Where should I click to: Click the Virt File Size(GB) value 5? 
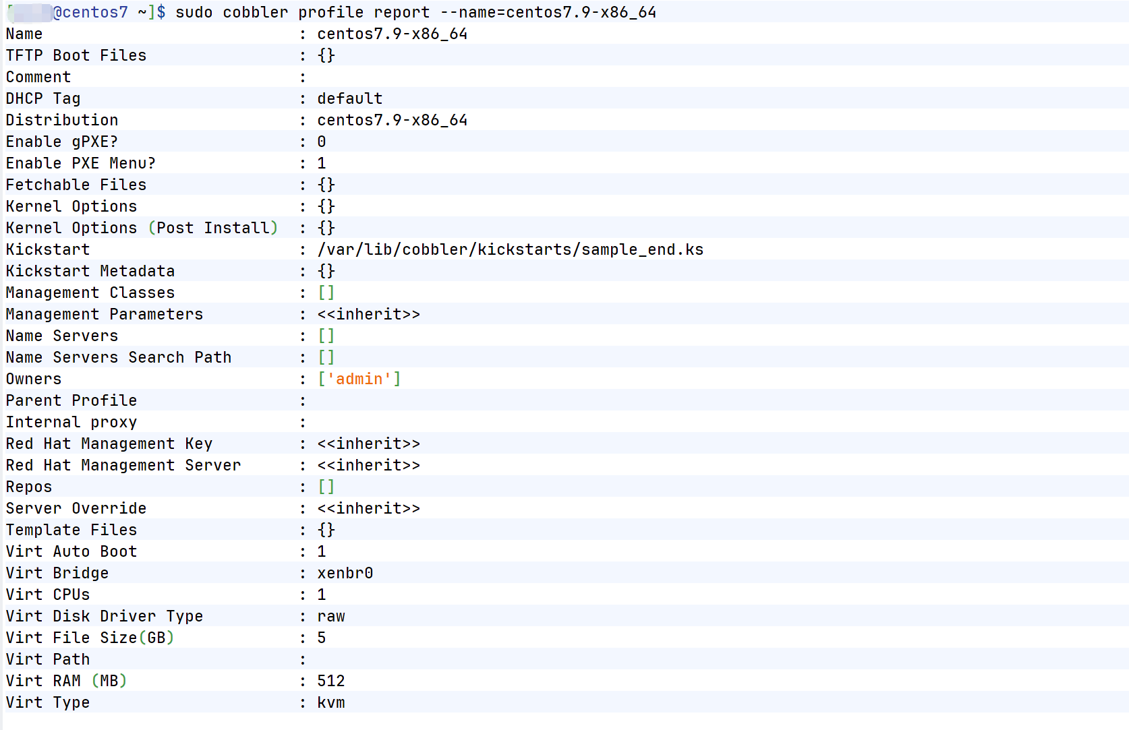(x=322, y=638)
